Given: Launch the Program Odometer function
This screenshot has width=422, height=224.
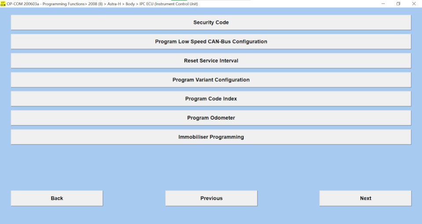Looking at the screenshot, I should [211, 118].
